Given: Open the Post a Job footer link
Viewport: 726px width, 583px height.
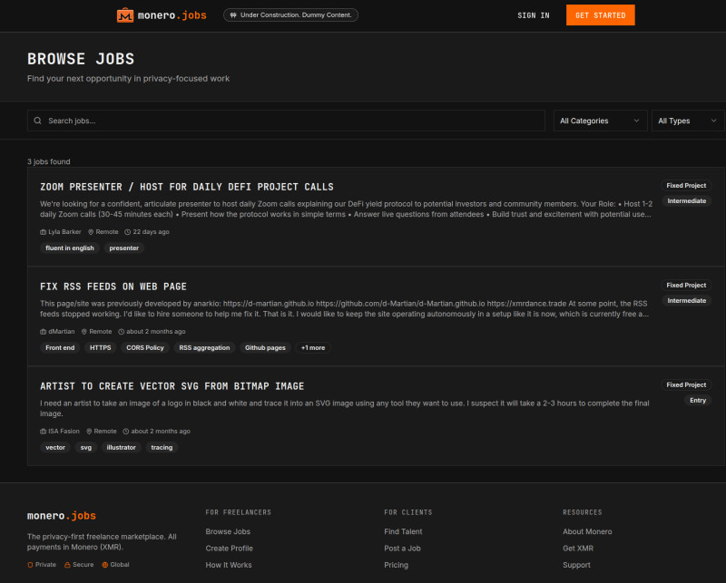Looking at the screenshot, I should coord(402,549).
